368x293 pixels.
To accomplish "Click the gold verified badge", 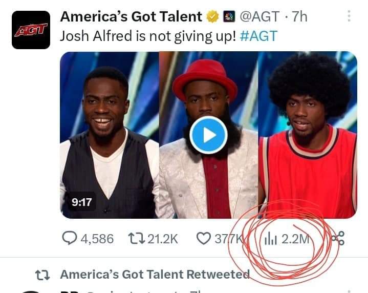I will click(x=212, y=17).
